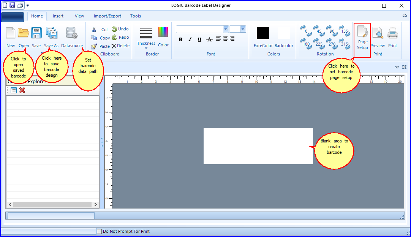This screenshot has height=237, width=411.
Task: Collapse the ribbon with the up chevron
Action: tap(405, 16)
